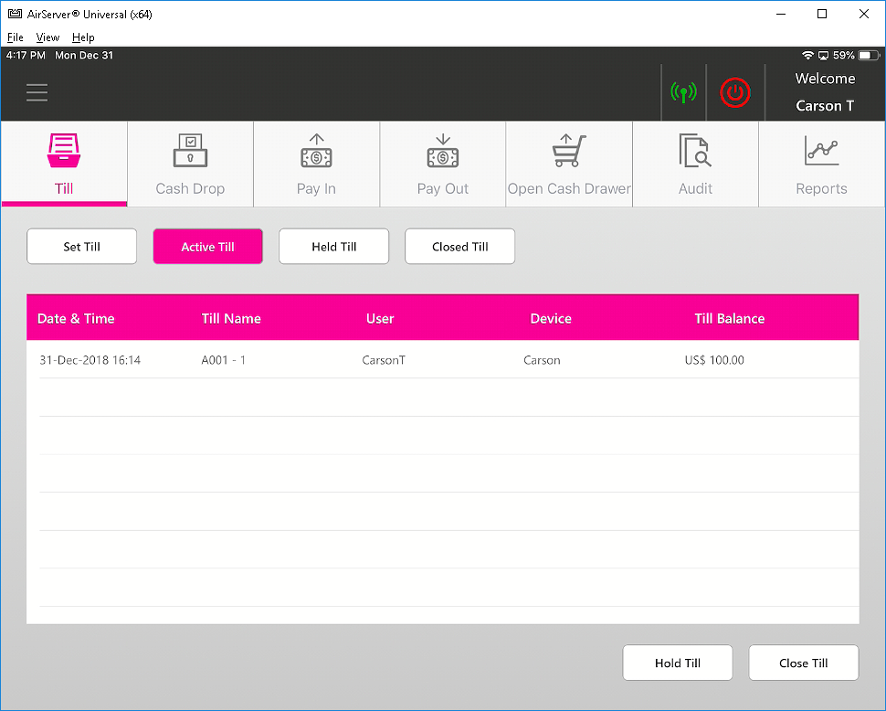Go to the Reports chart icon

click(x=821, y=151)
